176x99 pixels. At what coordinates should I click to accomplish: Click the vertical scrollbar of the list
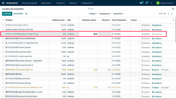(x=175, y=30)
